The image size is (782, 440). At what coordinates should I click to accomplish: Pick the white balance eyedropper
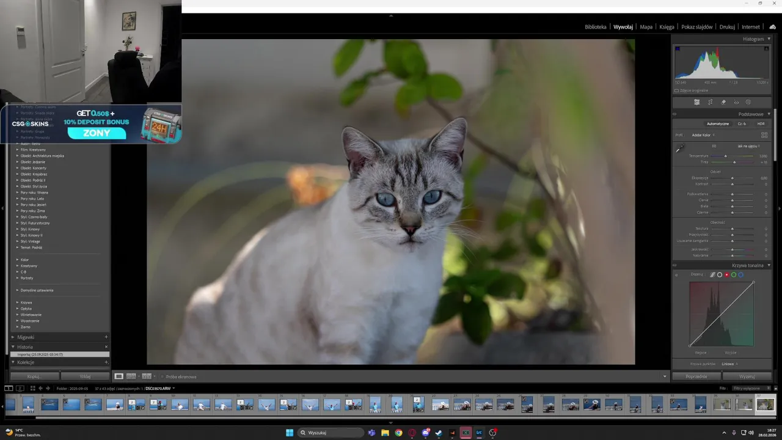[679, 148]
